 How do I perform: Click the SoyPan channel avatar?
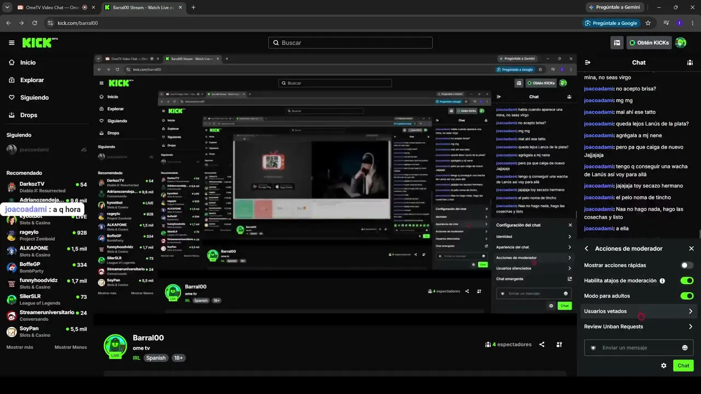(12, 332)
